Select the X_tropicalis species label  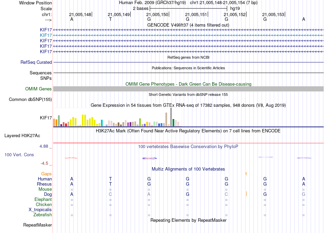click(40, 210)
